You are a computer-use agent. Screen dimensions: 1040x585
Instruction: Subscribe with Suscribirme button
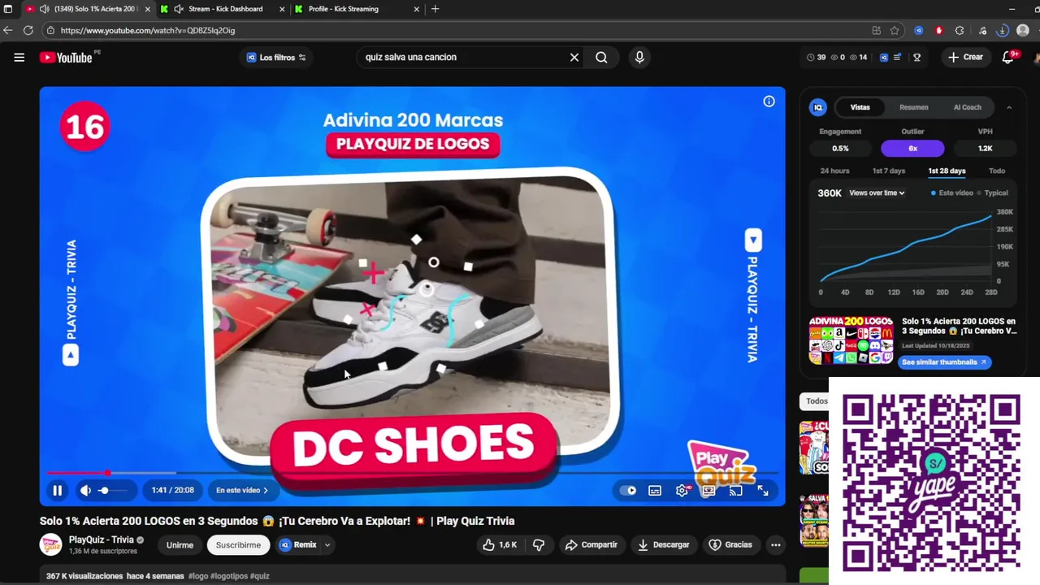click(x=238, y=545)
